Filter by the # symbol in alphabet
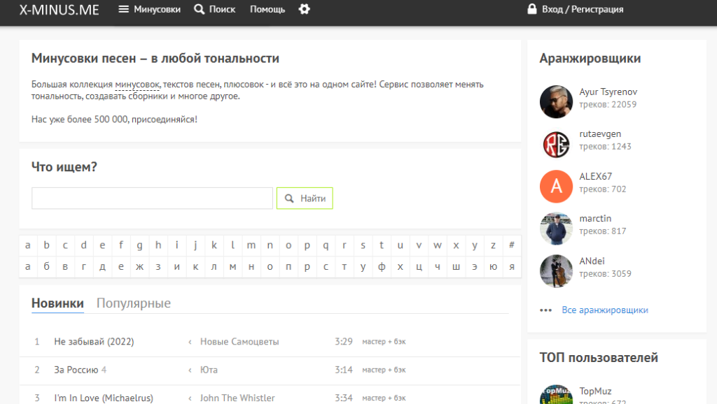The height and width of the screenshot is (404, 717). 512,245
